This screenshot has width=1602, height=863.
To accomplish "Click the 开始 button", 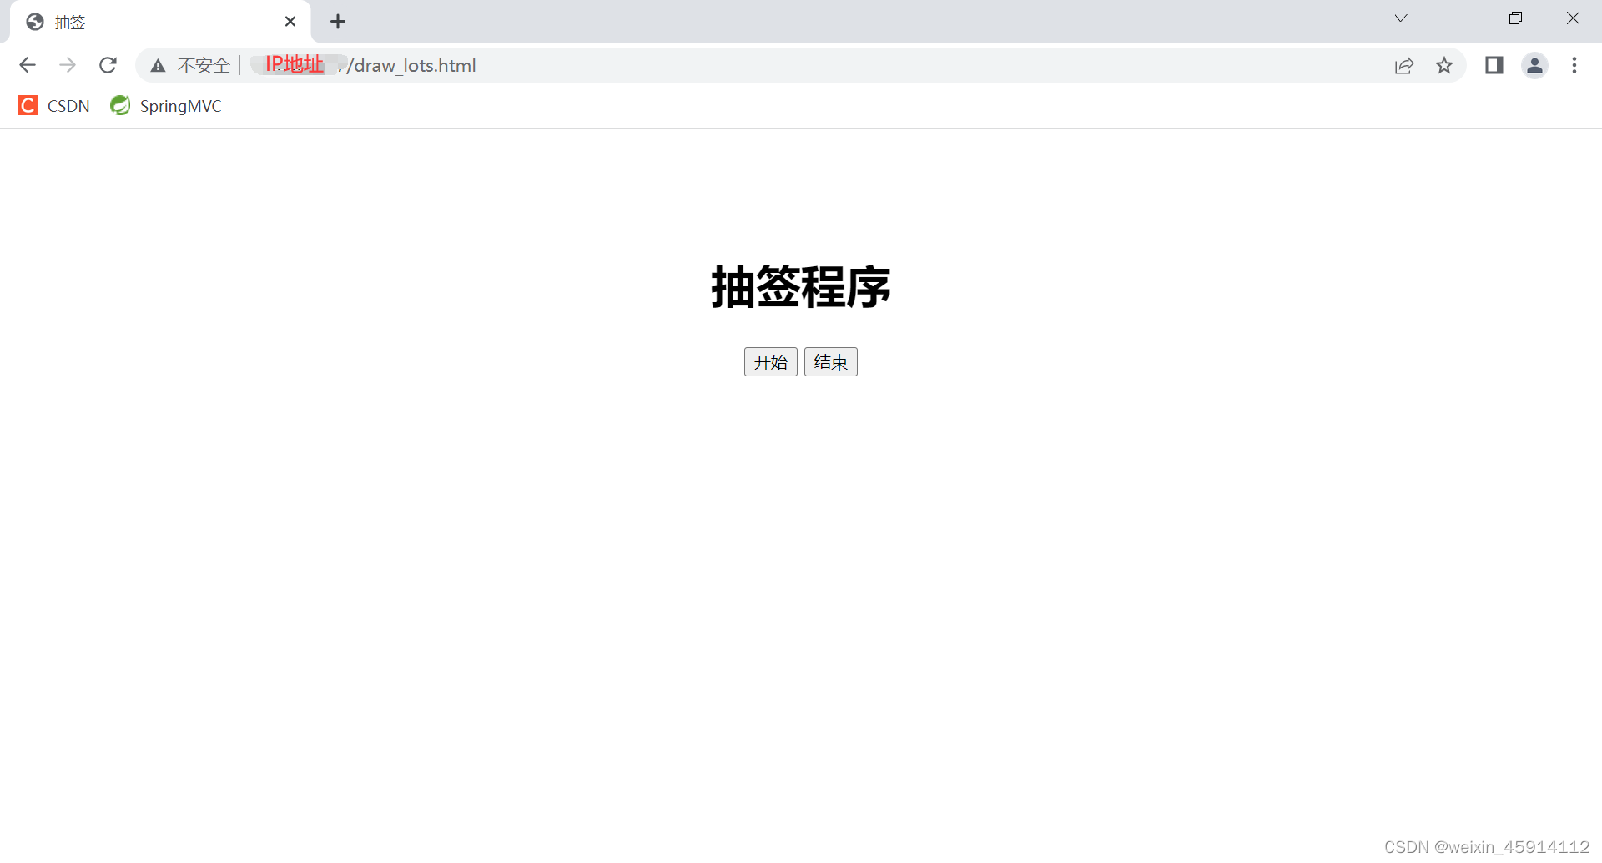I will (x=771, y=362).
